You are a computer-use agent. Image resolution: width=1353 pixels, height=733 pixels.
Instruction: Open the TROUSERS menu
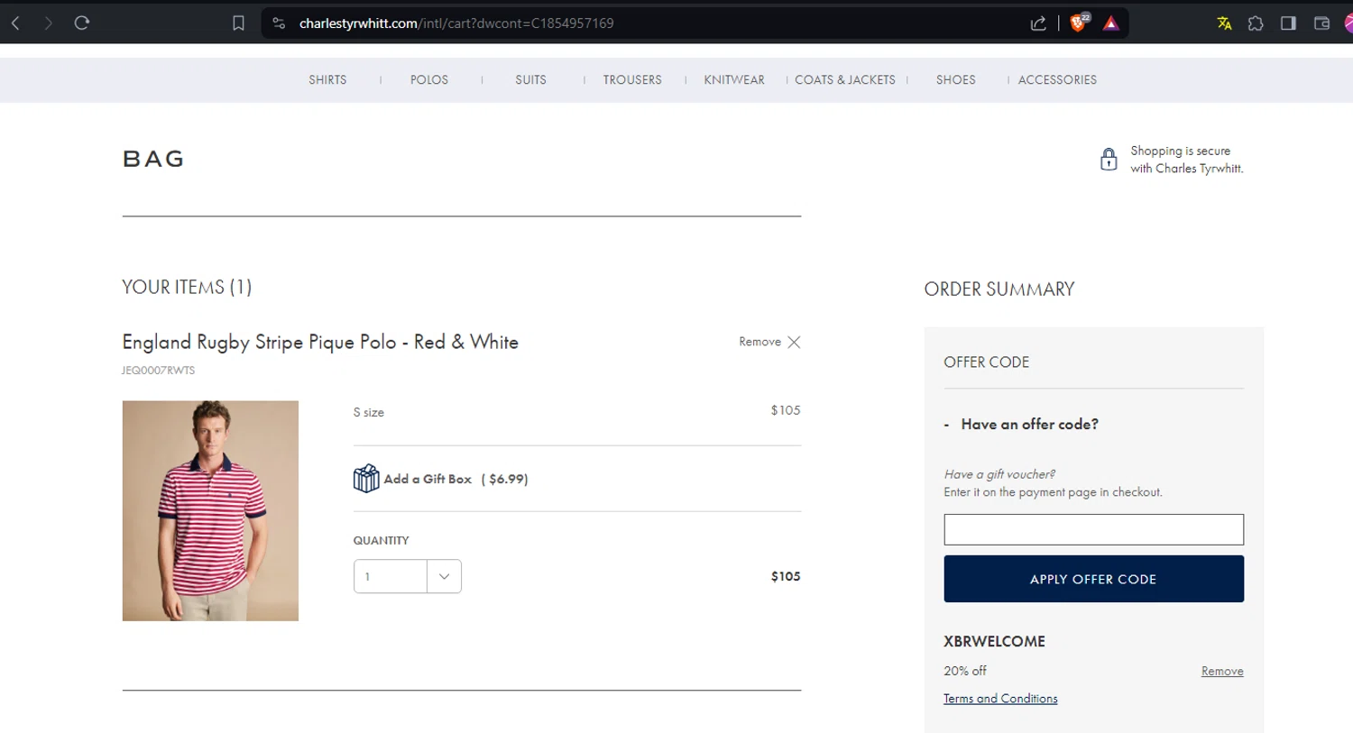pyautogui.click(x=632, y=80)
